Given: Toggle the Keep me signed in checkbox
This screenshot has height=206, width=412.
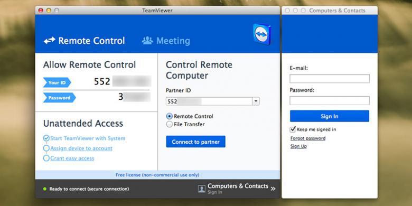Looking at the screenshot, I should (293, 129).
